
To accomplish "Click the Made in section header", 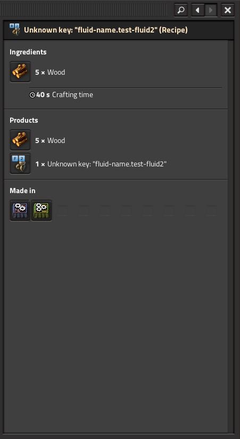I will coord(23,190).
